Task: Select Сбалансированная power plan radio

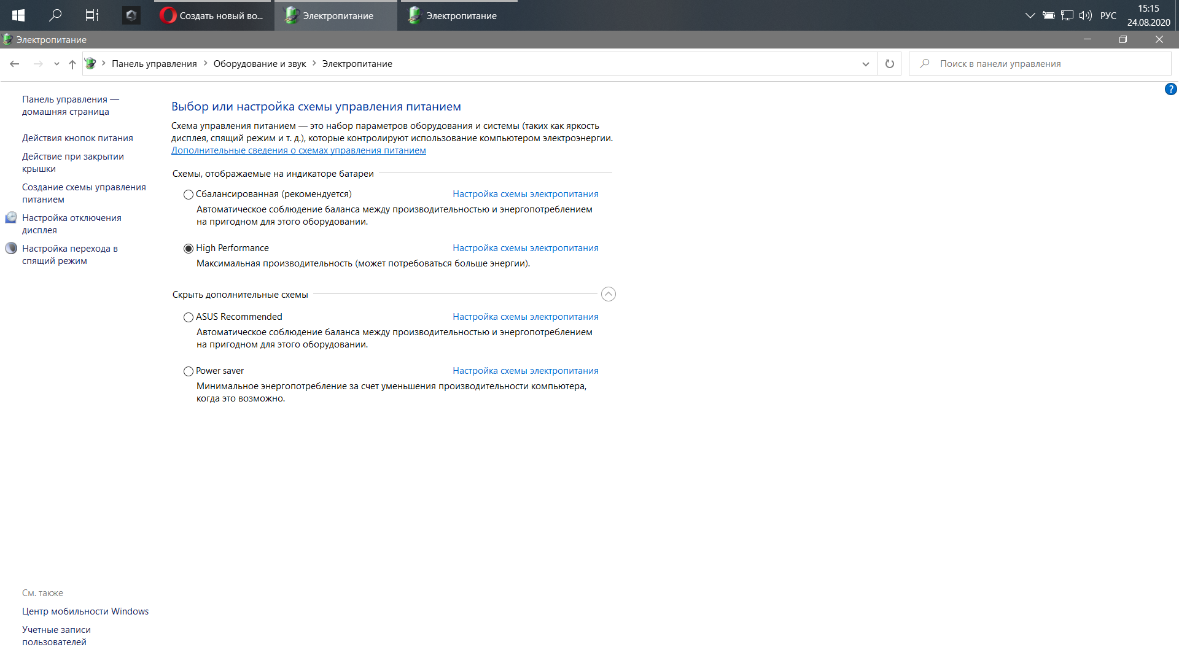Action: [189, 195]
